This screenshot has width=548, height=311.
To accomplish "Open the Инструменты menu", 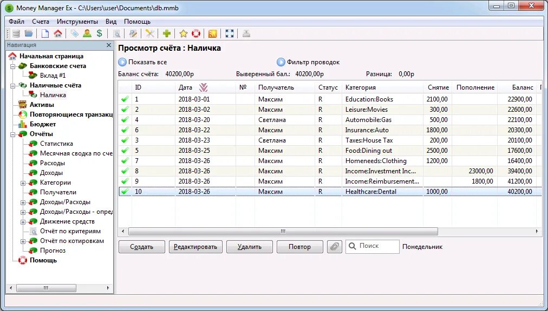I will coord(77,22).
